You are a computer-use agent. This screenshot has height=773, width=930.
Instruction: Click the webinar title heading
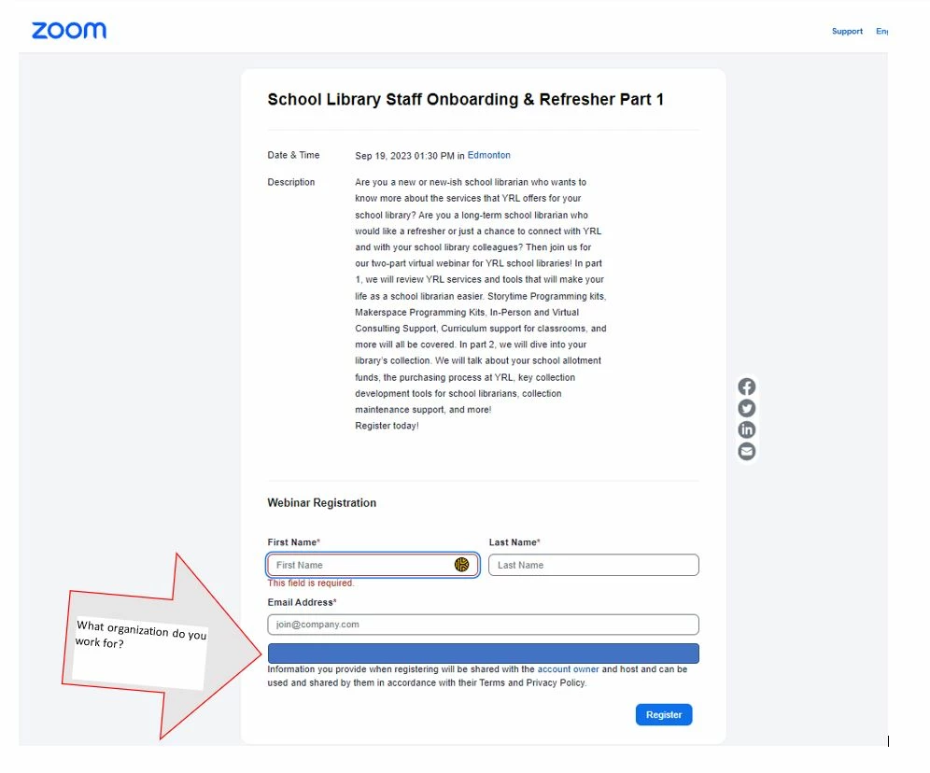click(465, 99)
